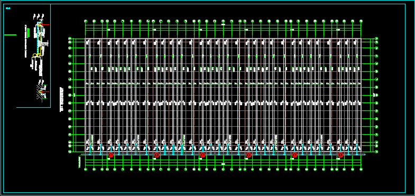
Task: Select the third red circle marker from left
Action: tap(202, 155)
